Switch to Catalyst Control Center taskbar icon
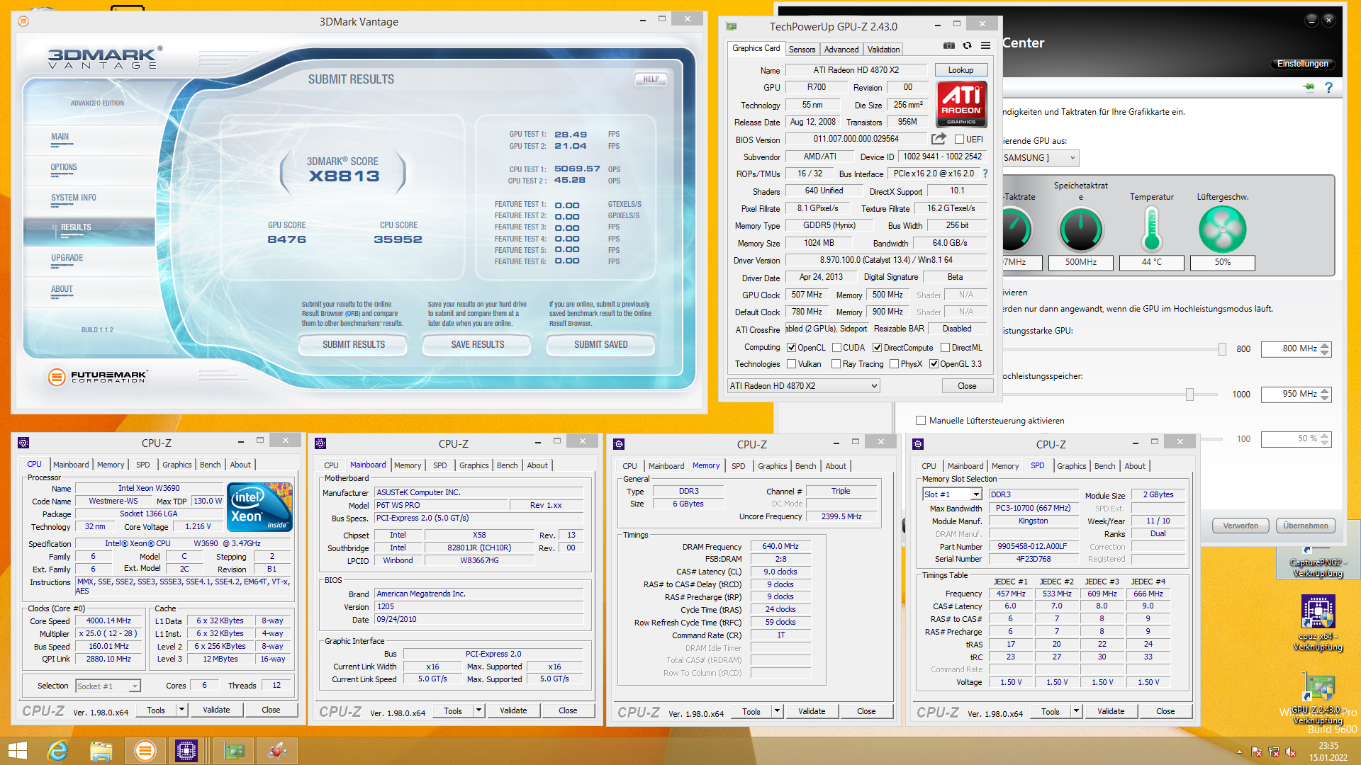This screenshot has height=765, width=1361. (x=277, y=751)
